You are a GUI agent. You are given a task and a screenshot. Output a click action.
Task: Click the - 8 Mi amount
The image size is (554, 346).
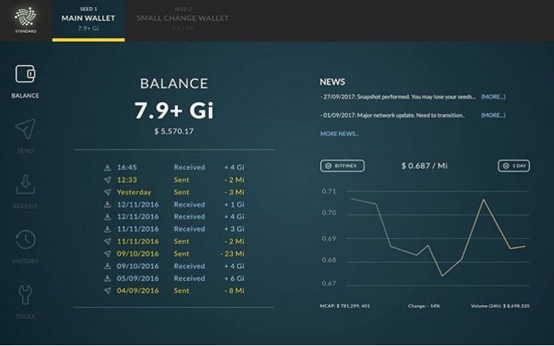point(234,291)
